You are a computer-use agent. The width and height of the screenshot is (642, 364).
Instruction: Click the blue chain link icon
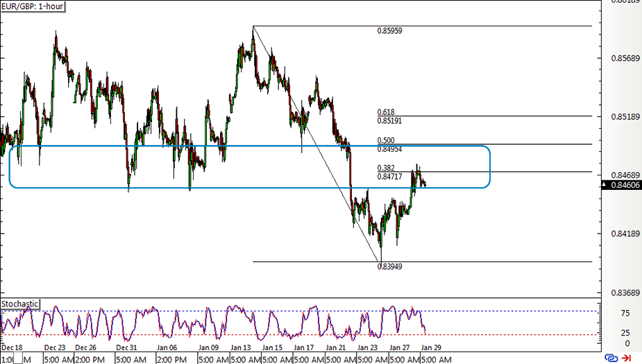coord(611,358)
